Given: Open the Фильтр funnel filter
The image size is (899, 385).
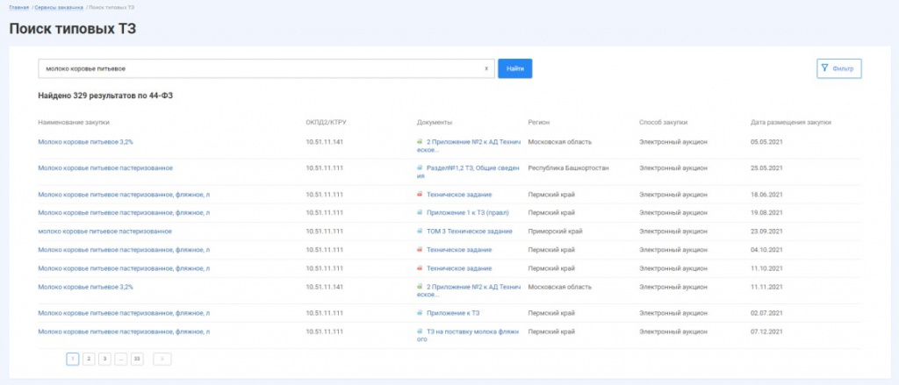Looking at the screenshot, I should tap(838, 68).
